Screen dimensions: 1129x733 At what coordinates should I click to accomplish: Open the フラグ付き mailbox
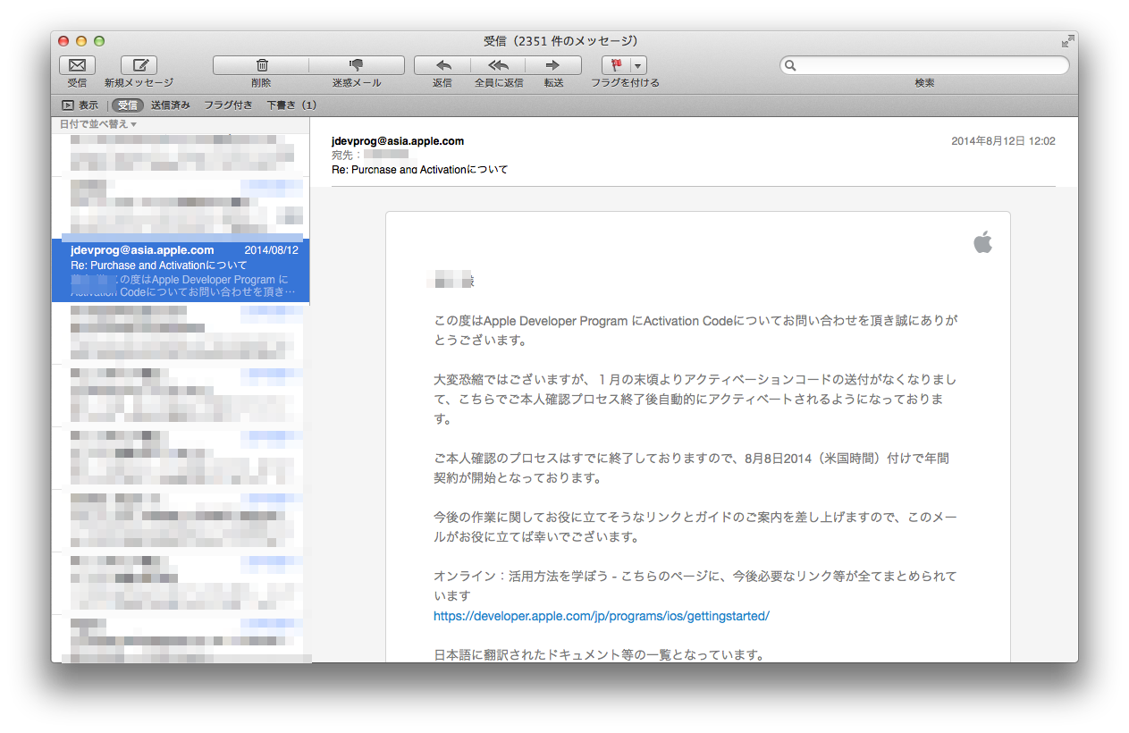click(x=228, y=105)
